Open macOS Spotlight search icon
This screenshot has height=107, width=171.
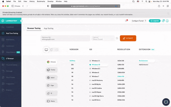[146, 1]
